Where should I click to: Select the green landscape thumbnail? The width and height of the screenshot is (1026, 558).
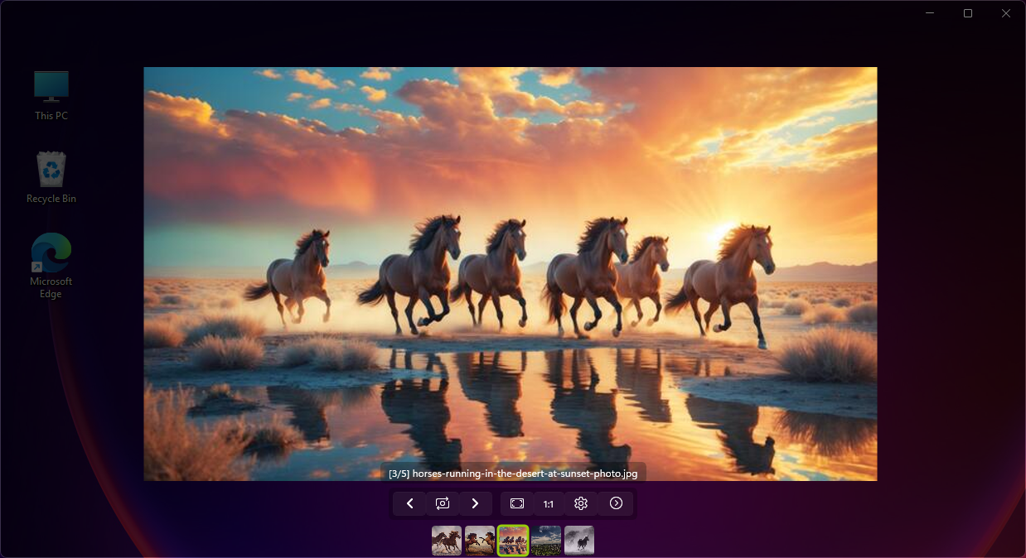(545, 540)
